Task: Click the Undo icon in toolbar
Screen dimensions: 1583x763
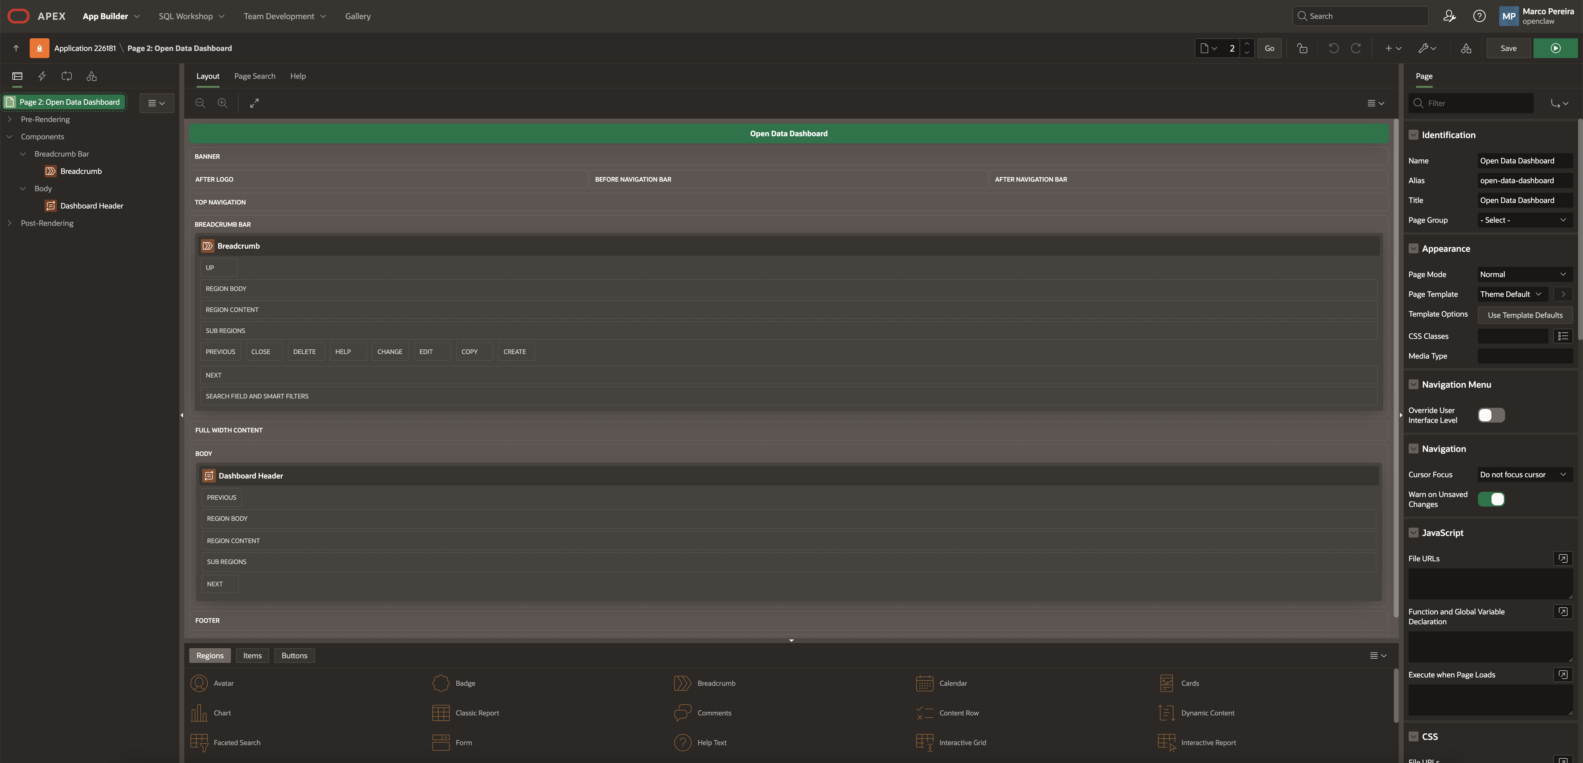Action: [x=1333, y=48]
